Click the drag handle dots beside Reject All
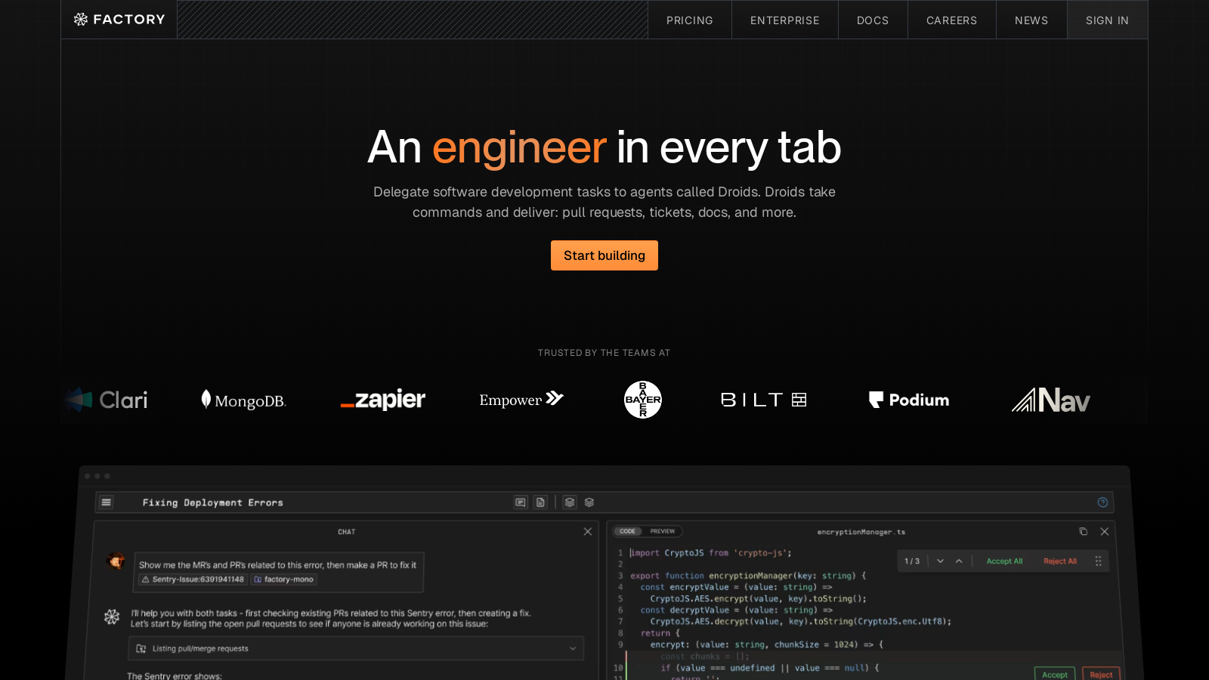Screen dimensions: 1209x680 coord(1098,561)
